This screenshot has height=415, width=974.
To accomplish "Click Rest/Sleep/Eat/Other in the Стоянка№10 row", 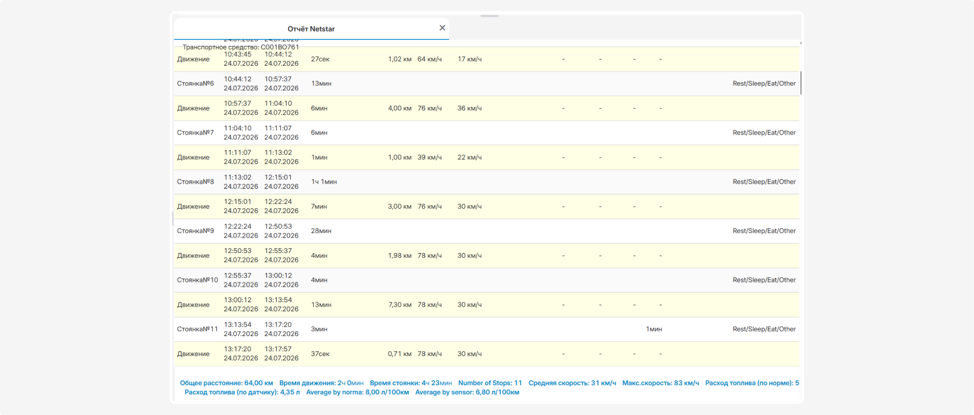I will [x=764, y=280].
